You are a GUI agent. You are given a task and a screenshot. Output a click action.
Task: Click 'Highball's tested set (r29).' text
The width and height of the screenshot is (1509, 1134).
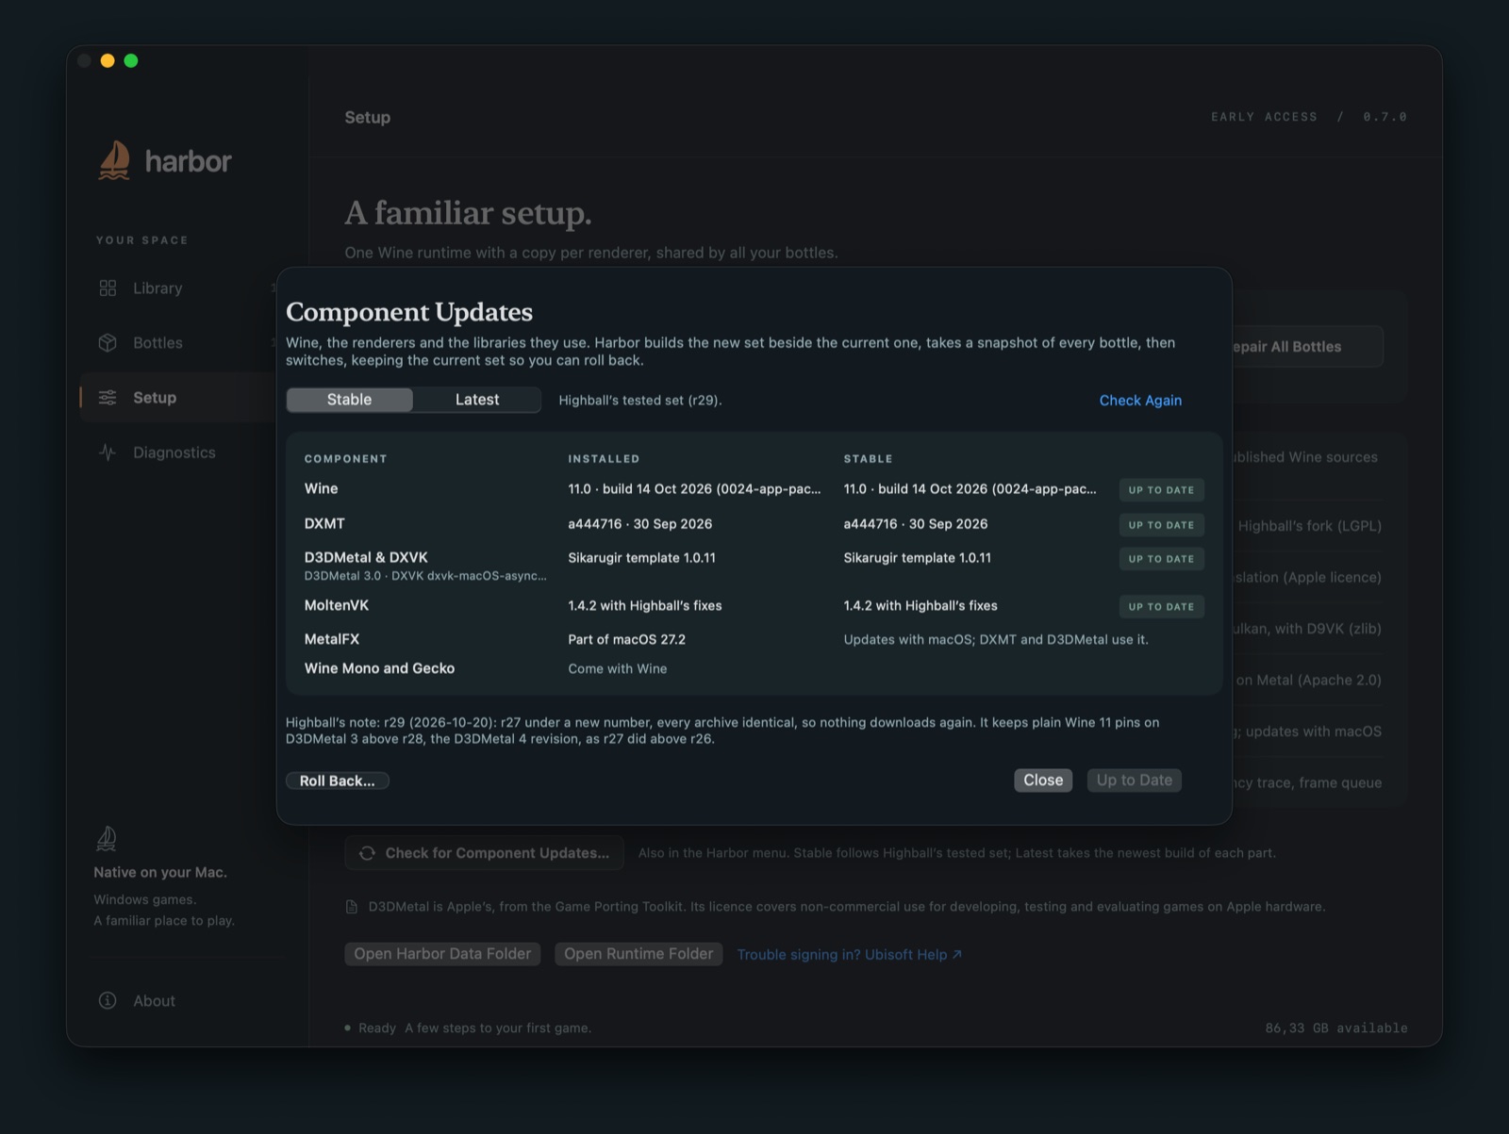(x=639, y=400)
